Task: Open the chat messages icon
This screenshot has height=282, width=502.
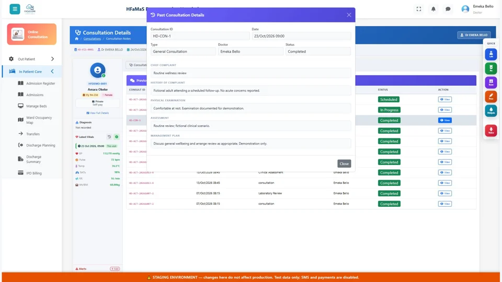Action: point(448,9)
